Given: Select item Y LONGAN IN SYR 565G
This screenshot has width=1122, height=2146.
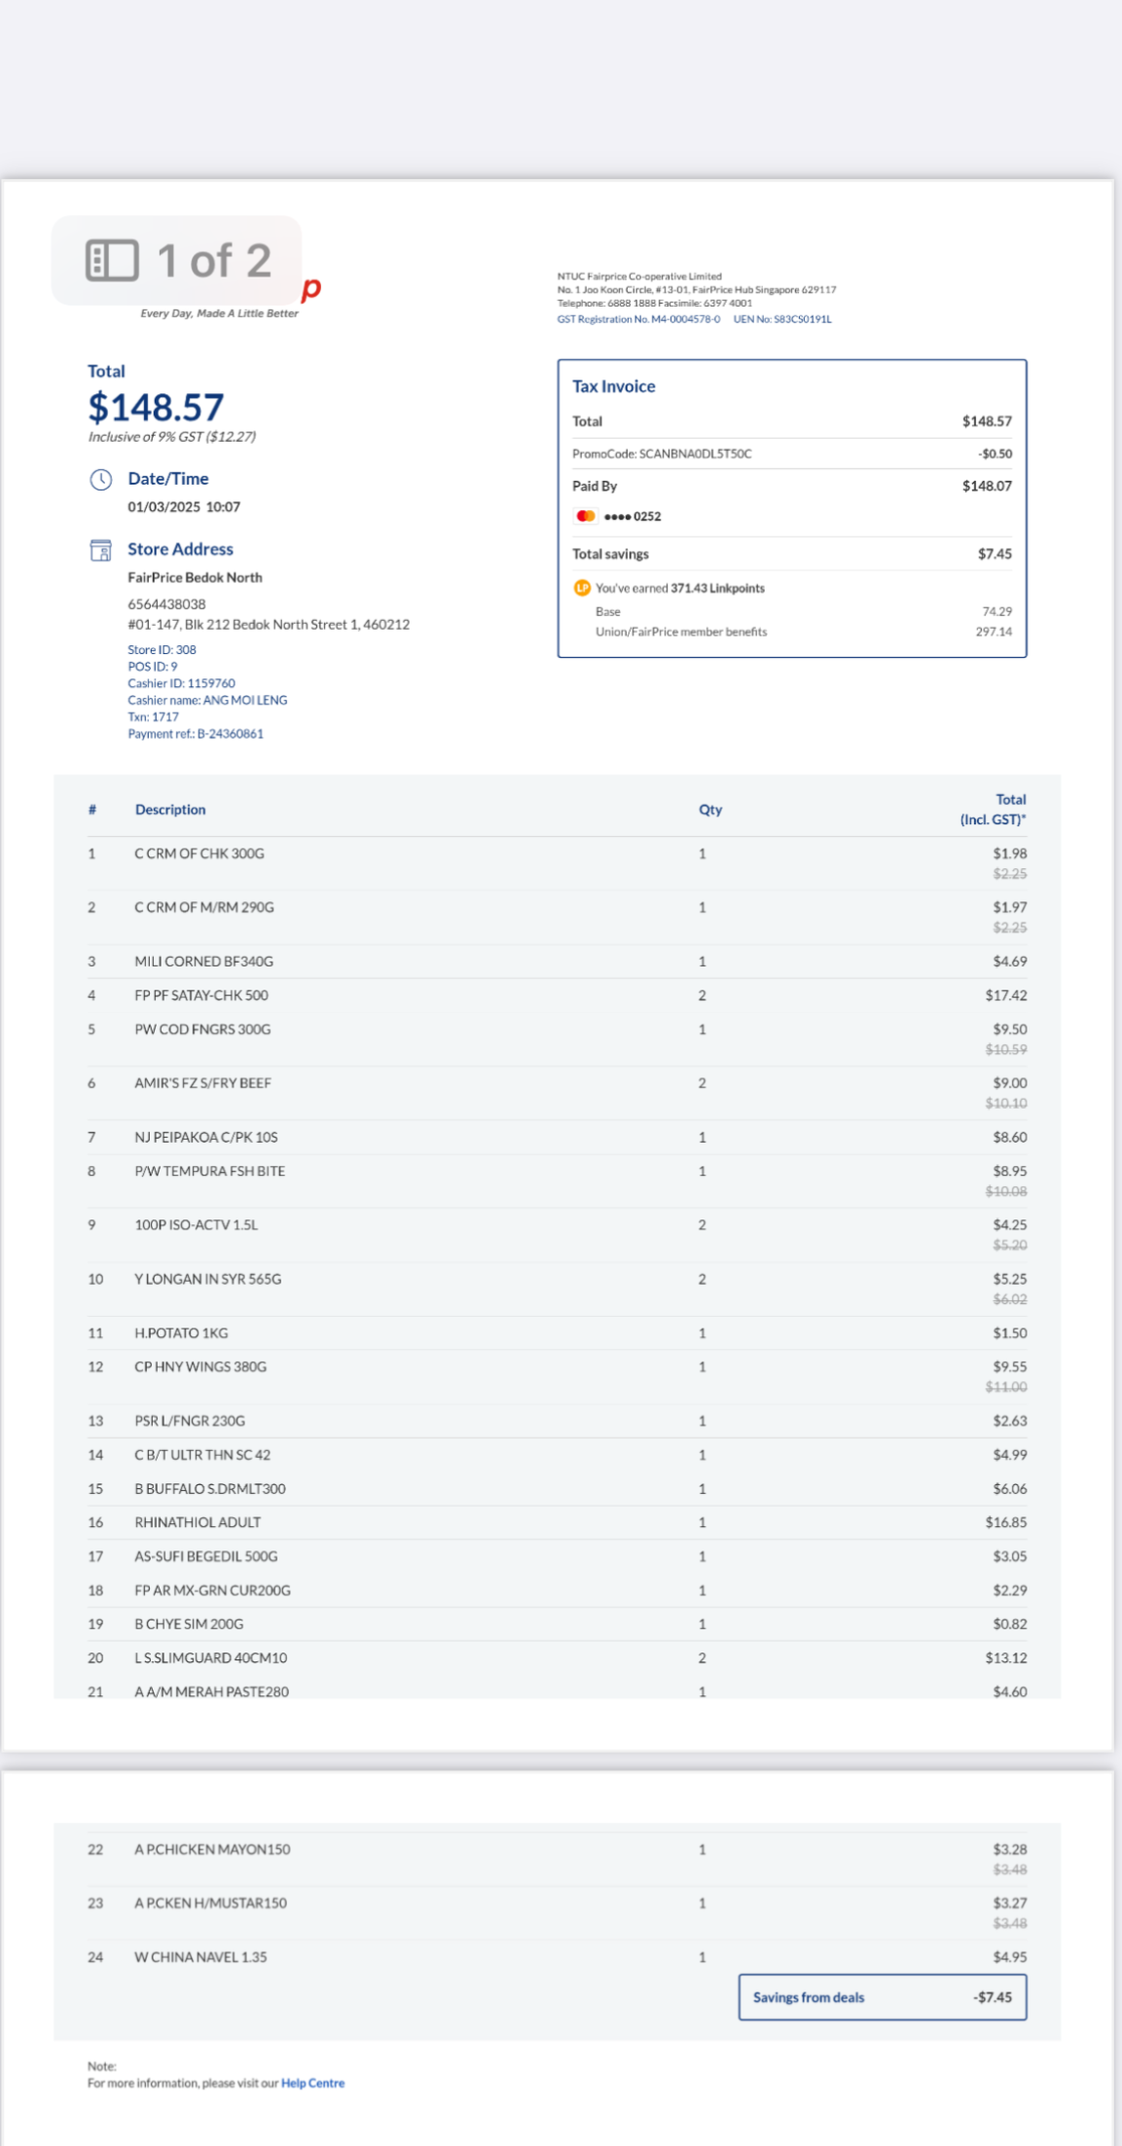Looking at the screenshot, I should [x=208, y=1279].
